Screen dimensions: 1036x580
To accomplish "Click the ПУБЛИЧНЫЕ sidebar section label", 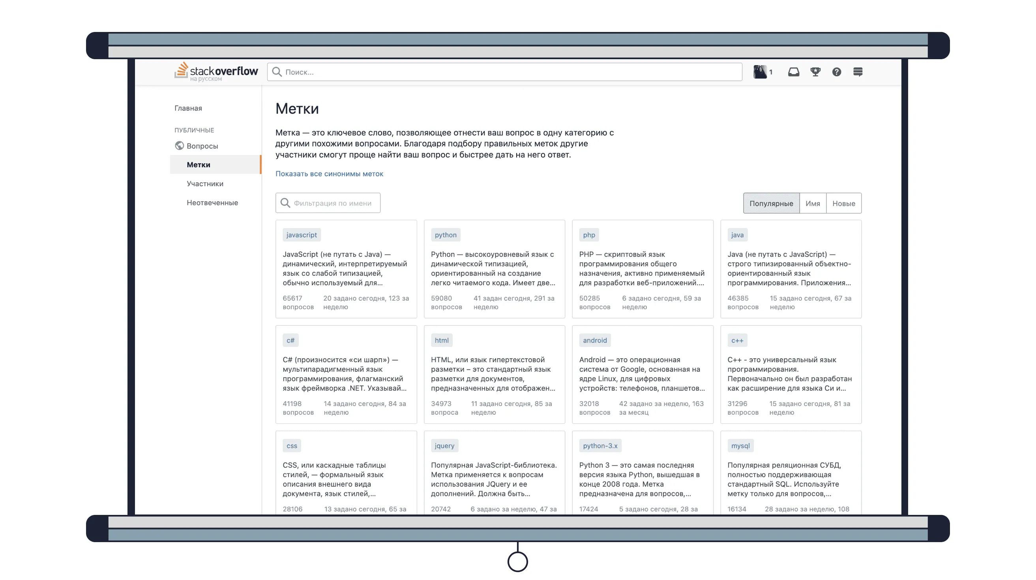I will pos(194,130).
